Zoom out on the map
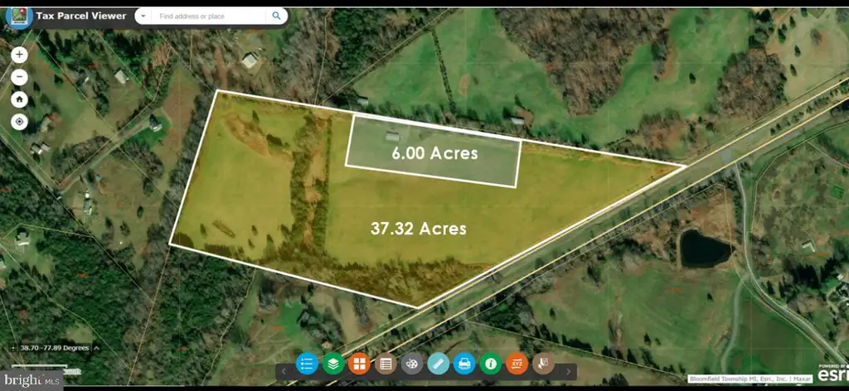The width and height of the screenshot is (849, 391). coord(20,77)
